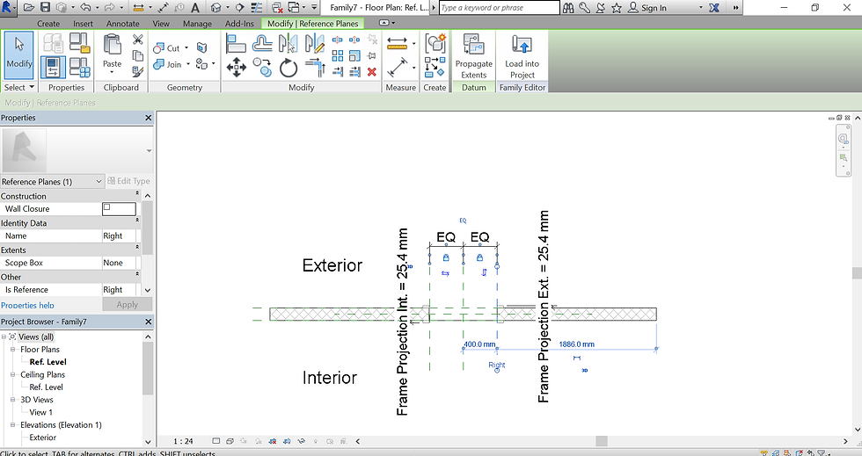Viewport: 862px width, 456px height.
Task: Select the Rotate tool
Action: [x=289, y=68]
